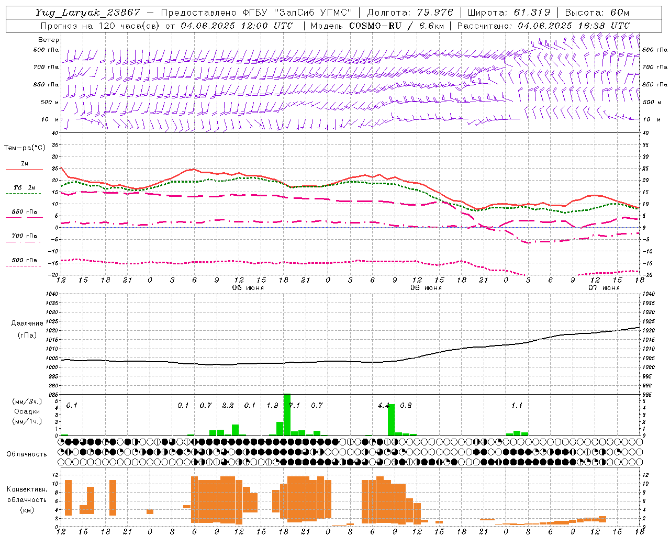Select the 1.1 precipitation total
This screenshot has width=670, height=536.
tap(517, 405)
